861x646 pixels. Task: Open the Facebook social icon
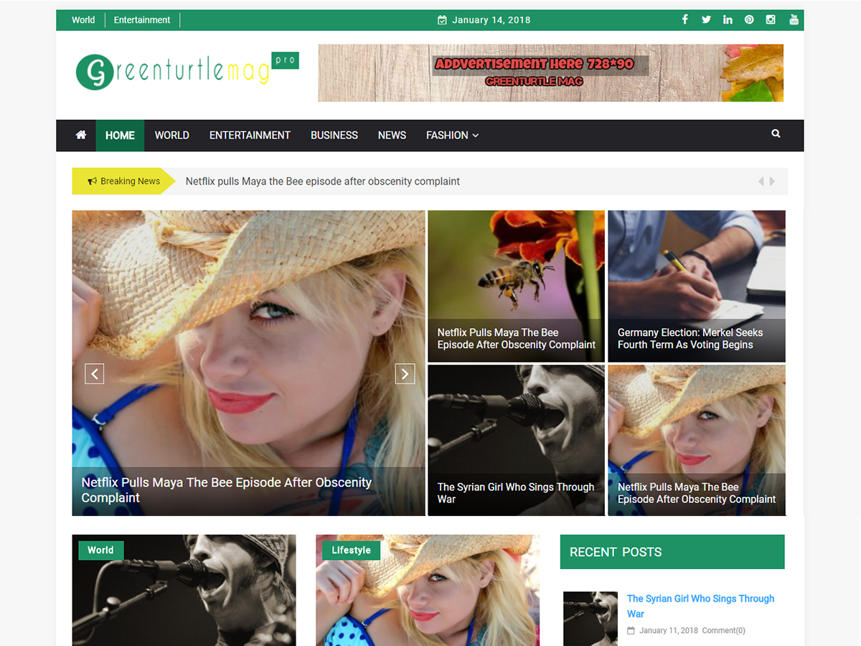[684, 19]
